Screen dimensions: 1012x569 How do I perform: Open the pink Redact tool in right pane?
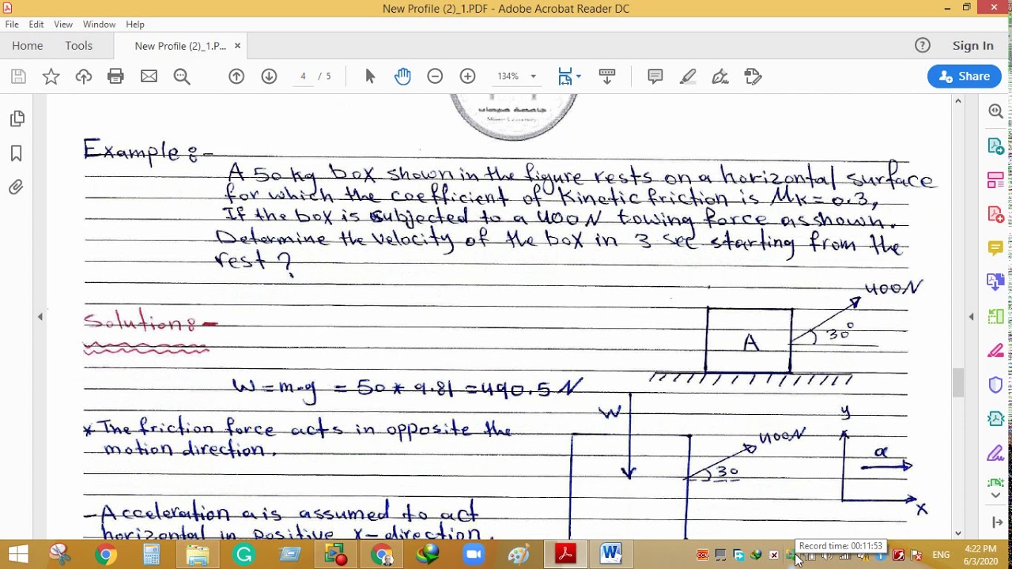(995, 351)
